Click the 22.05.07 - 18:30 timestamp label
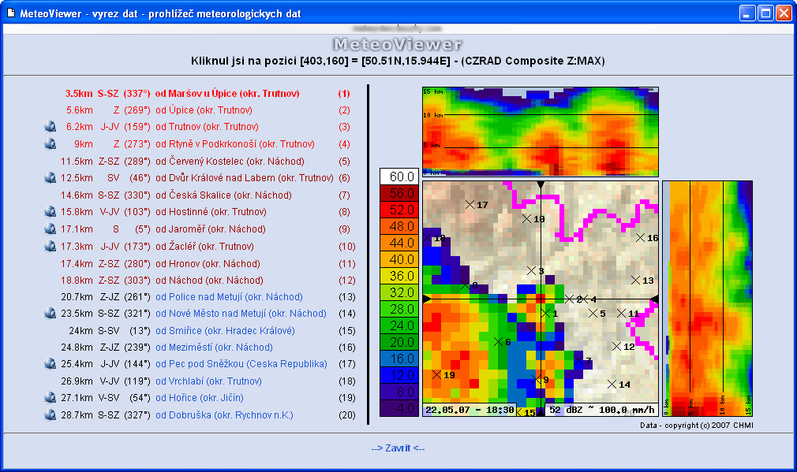The width and height of the screenshot is (797, 472). [x=470, y=410]
